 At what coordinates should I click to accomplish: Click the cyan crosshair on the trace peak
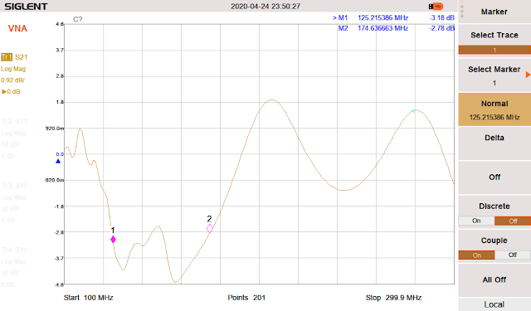(x=413, y=110)
